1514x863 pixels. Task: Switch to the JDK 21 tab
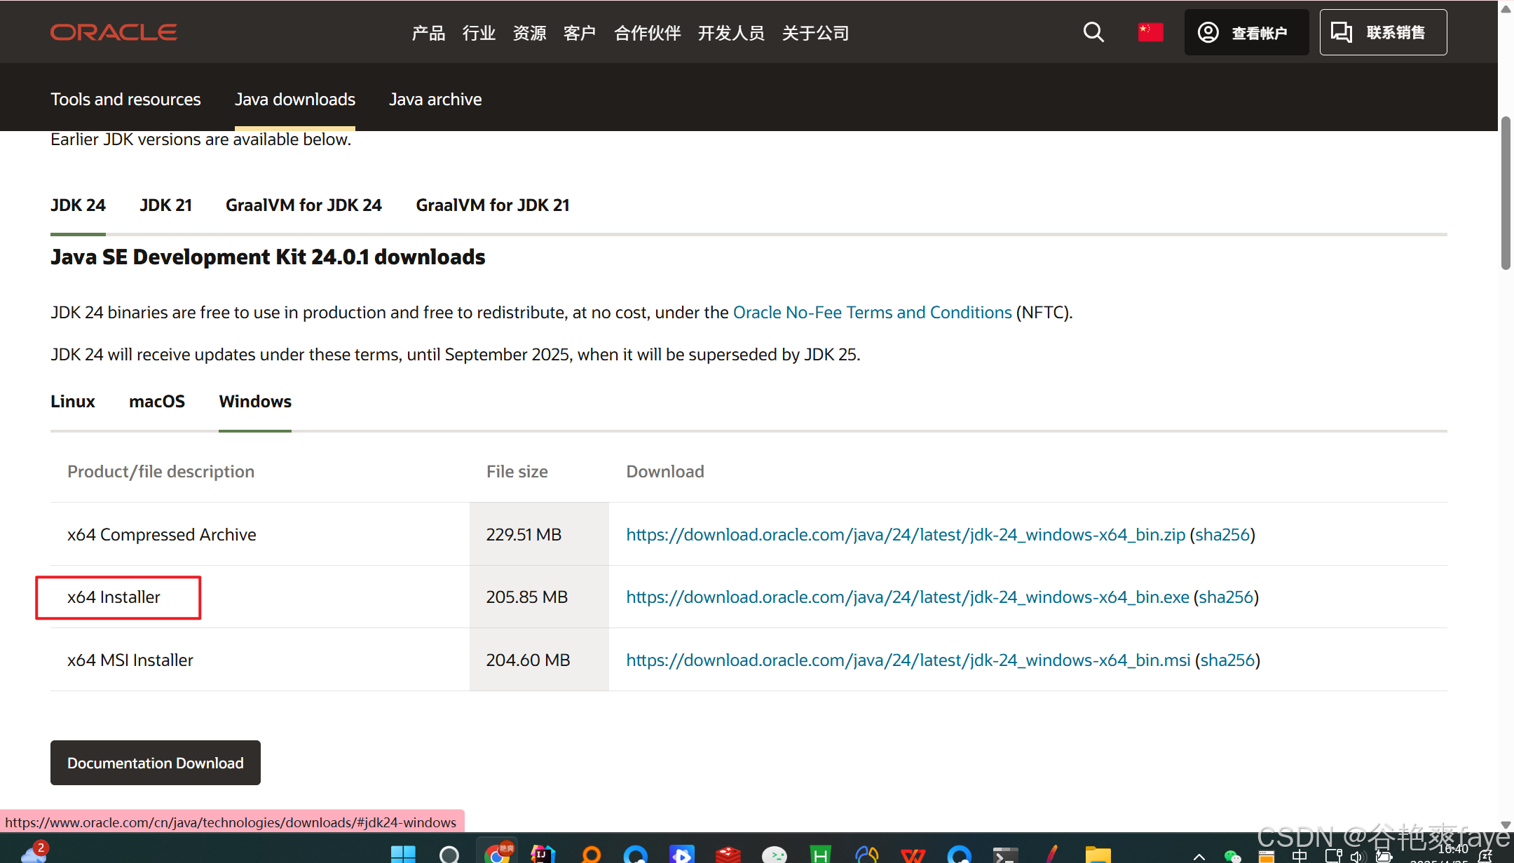165,205
